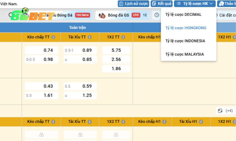This screenshot has height=141, width=236.
Task: Bet on 1X2 odds 5.75
Action: (x=116, y=50)
